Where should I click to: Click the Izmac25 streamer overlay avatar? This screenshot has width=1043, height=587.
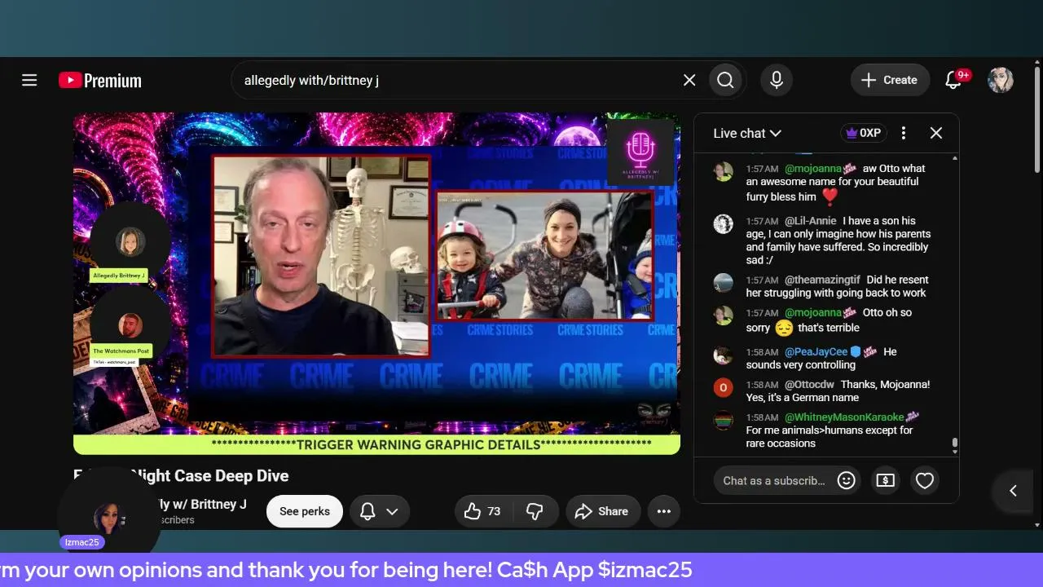pos(108,518)
